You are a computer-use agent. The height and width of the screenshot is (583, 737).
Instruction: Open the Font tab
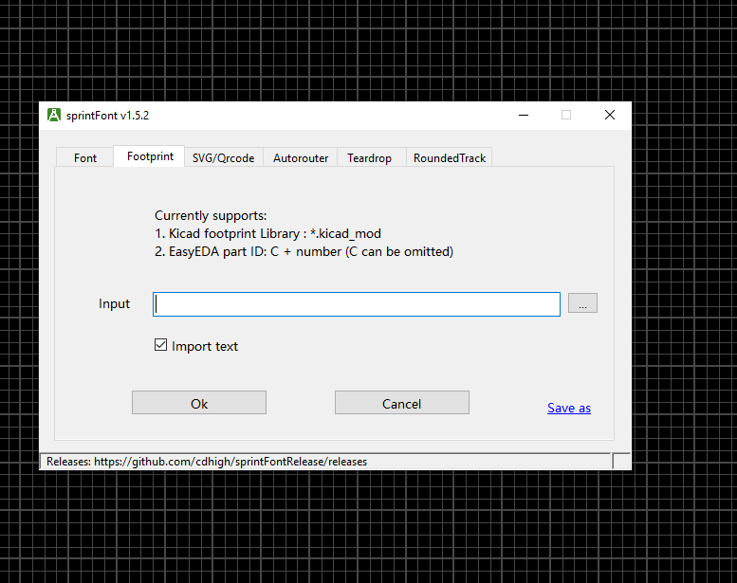pos(85,158)
